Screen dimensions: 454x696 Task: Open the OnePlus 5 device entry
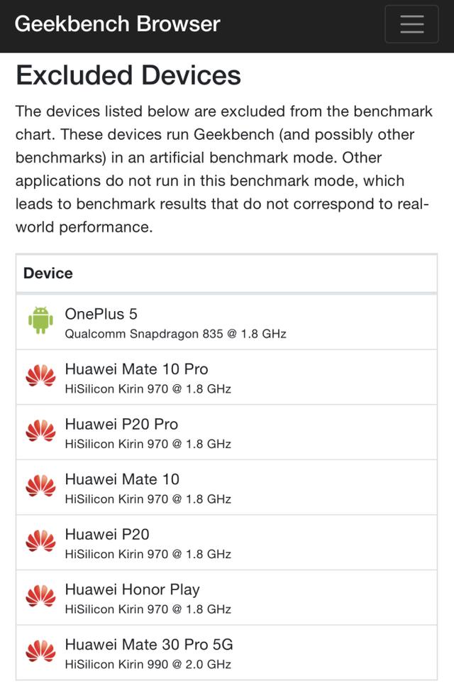pos(101,314)
